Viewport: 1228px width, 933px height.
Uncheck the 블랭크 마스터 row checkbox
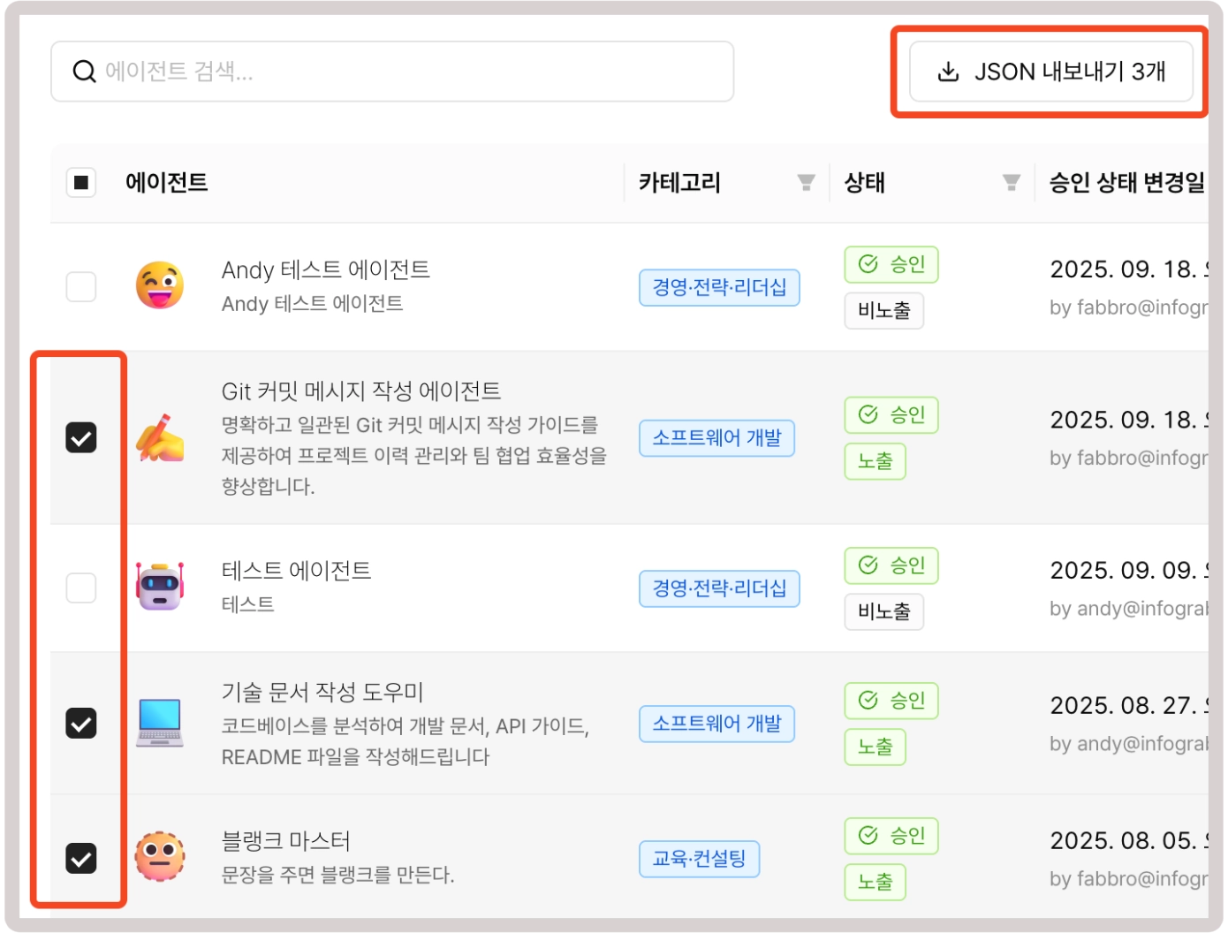click(x=81, y=858)
